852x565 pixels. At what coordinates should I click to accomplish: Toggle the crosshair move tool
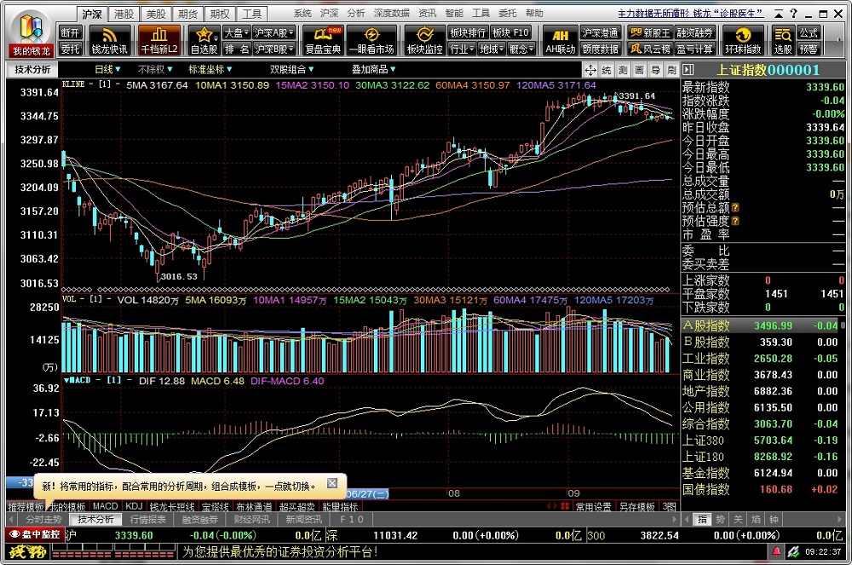click(x=590, y=70)
